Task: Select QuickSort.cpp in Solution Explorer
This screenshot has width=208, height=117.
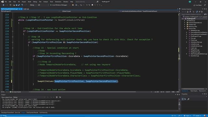Action: (x=195, y=56)
